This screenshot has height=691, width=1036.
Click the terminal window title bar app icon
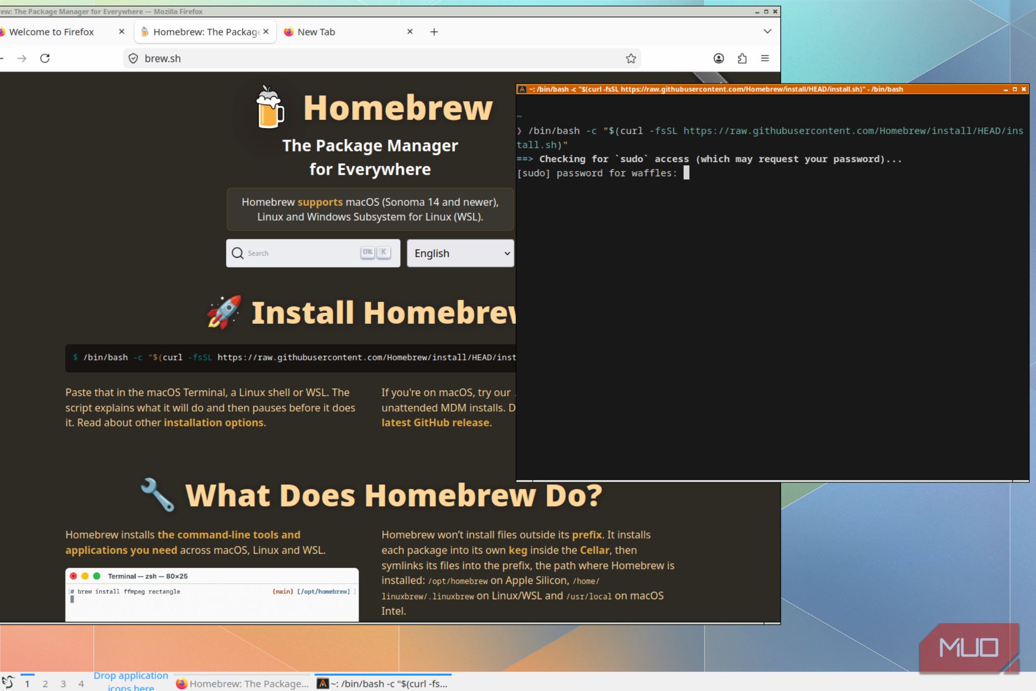(x=521, y=89)
